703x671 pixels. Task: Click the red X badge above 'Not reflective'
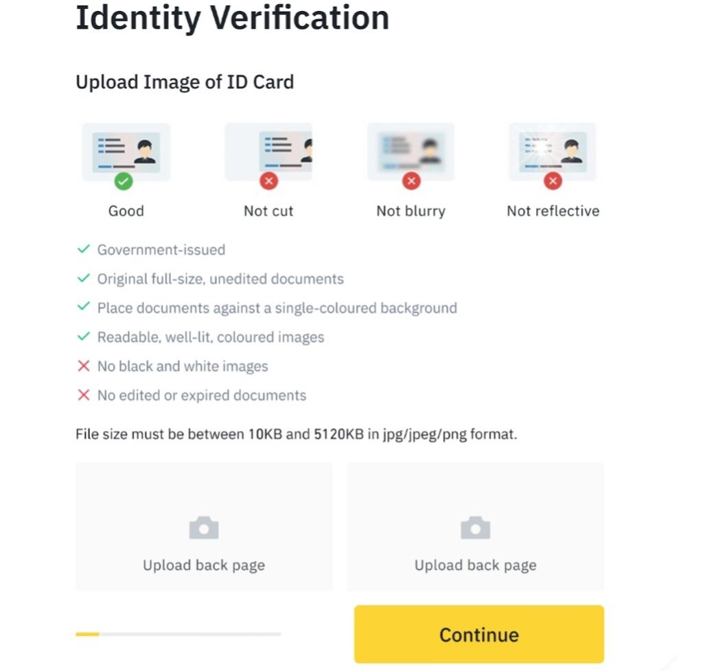553,181
